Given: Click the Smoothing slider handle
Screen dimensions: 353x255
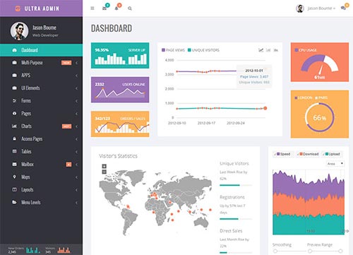Looking at the screenshot, I should [x=275, y=251].
